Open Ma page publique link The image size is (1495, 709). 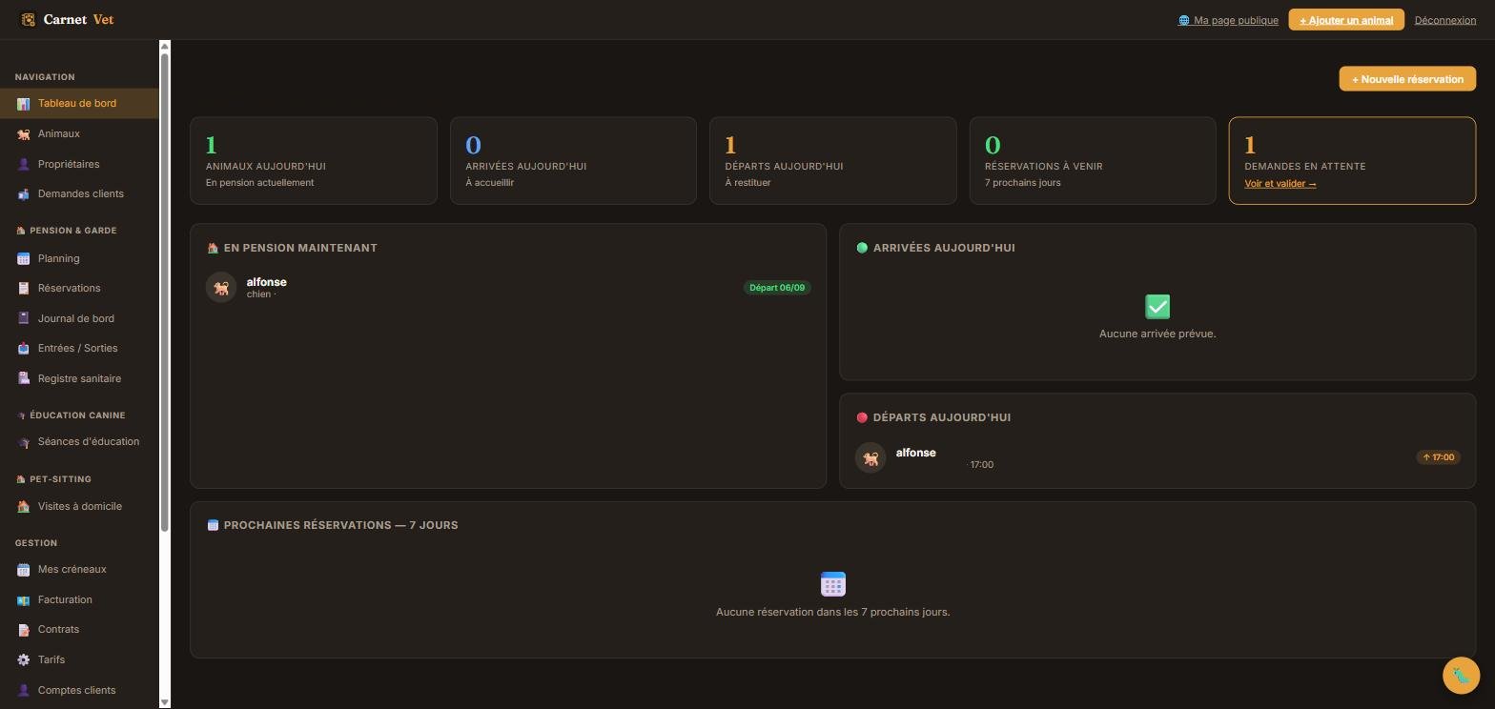(1228, 20)
